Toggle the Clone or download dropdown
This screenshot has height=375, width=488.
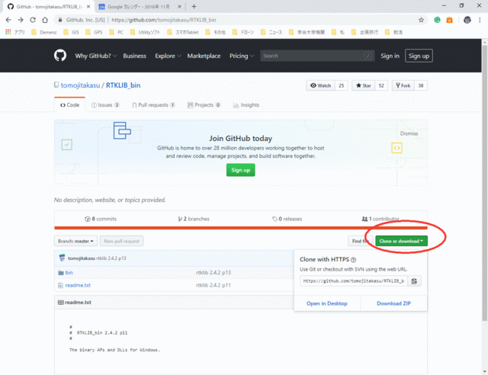coord(401,241)
